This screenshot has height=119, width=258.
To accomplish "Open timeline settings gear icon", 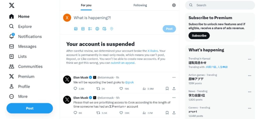I will 174,5.
